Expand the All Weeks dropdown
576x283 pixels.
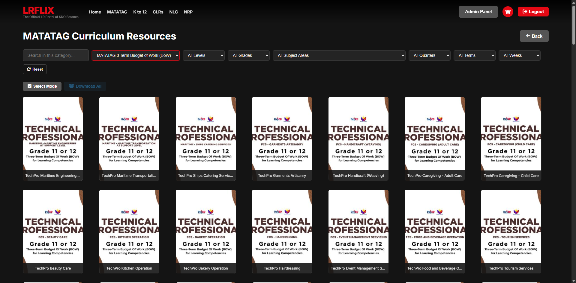pos(520,55)
